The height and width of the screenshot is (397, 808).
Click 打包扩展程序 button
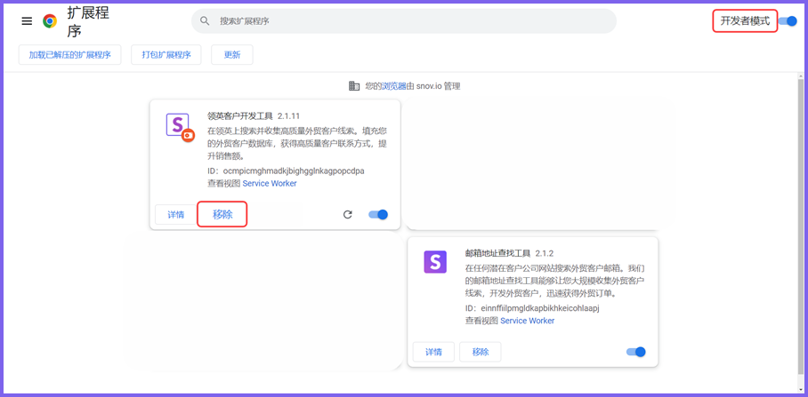click(x=166, y=55)
